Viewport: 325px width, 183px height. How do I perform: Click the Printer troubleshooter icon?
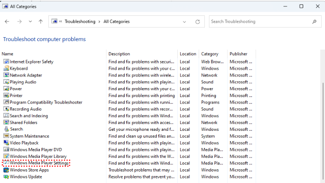pyautogui.click(x=6, y=96)
